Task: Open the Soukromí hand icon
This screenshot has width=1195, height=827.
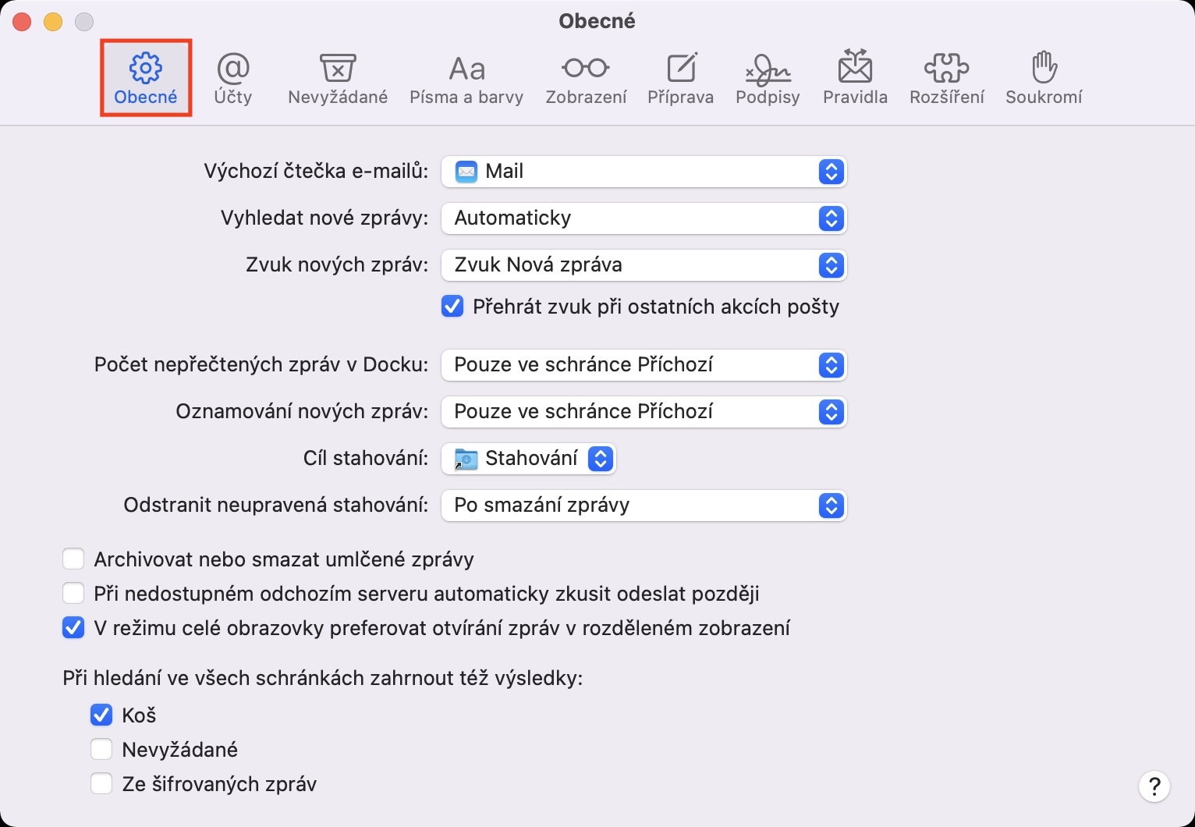Action: coord(1044,69)
